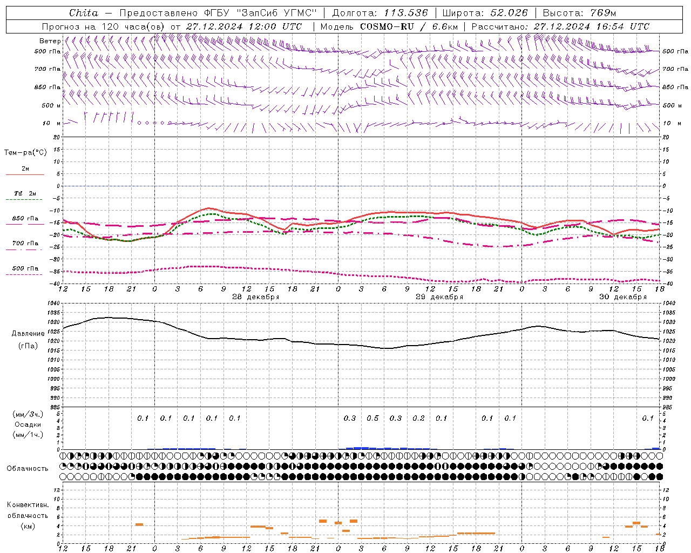Select the "Модель COSMO-RU / 6.6км" label
This screenshot has width=691, height=553.
coord(389,26)
